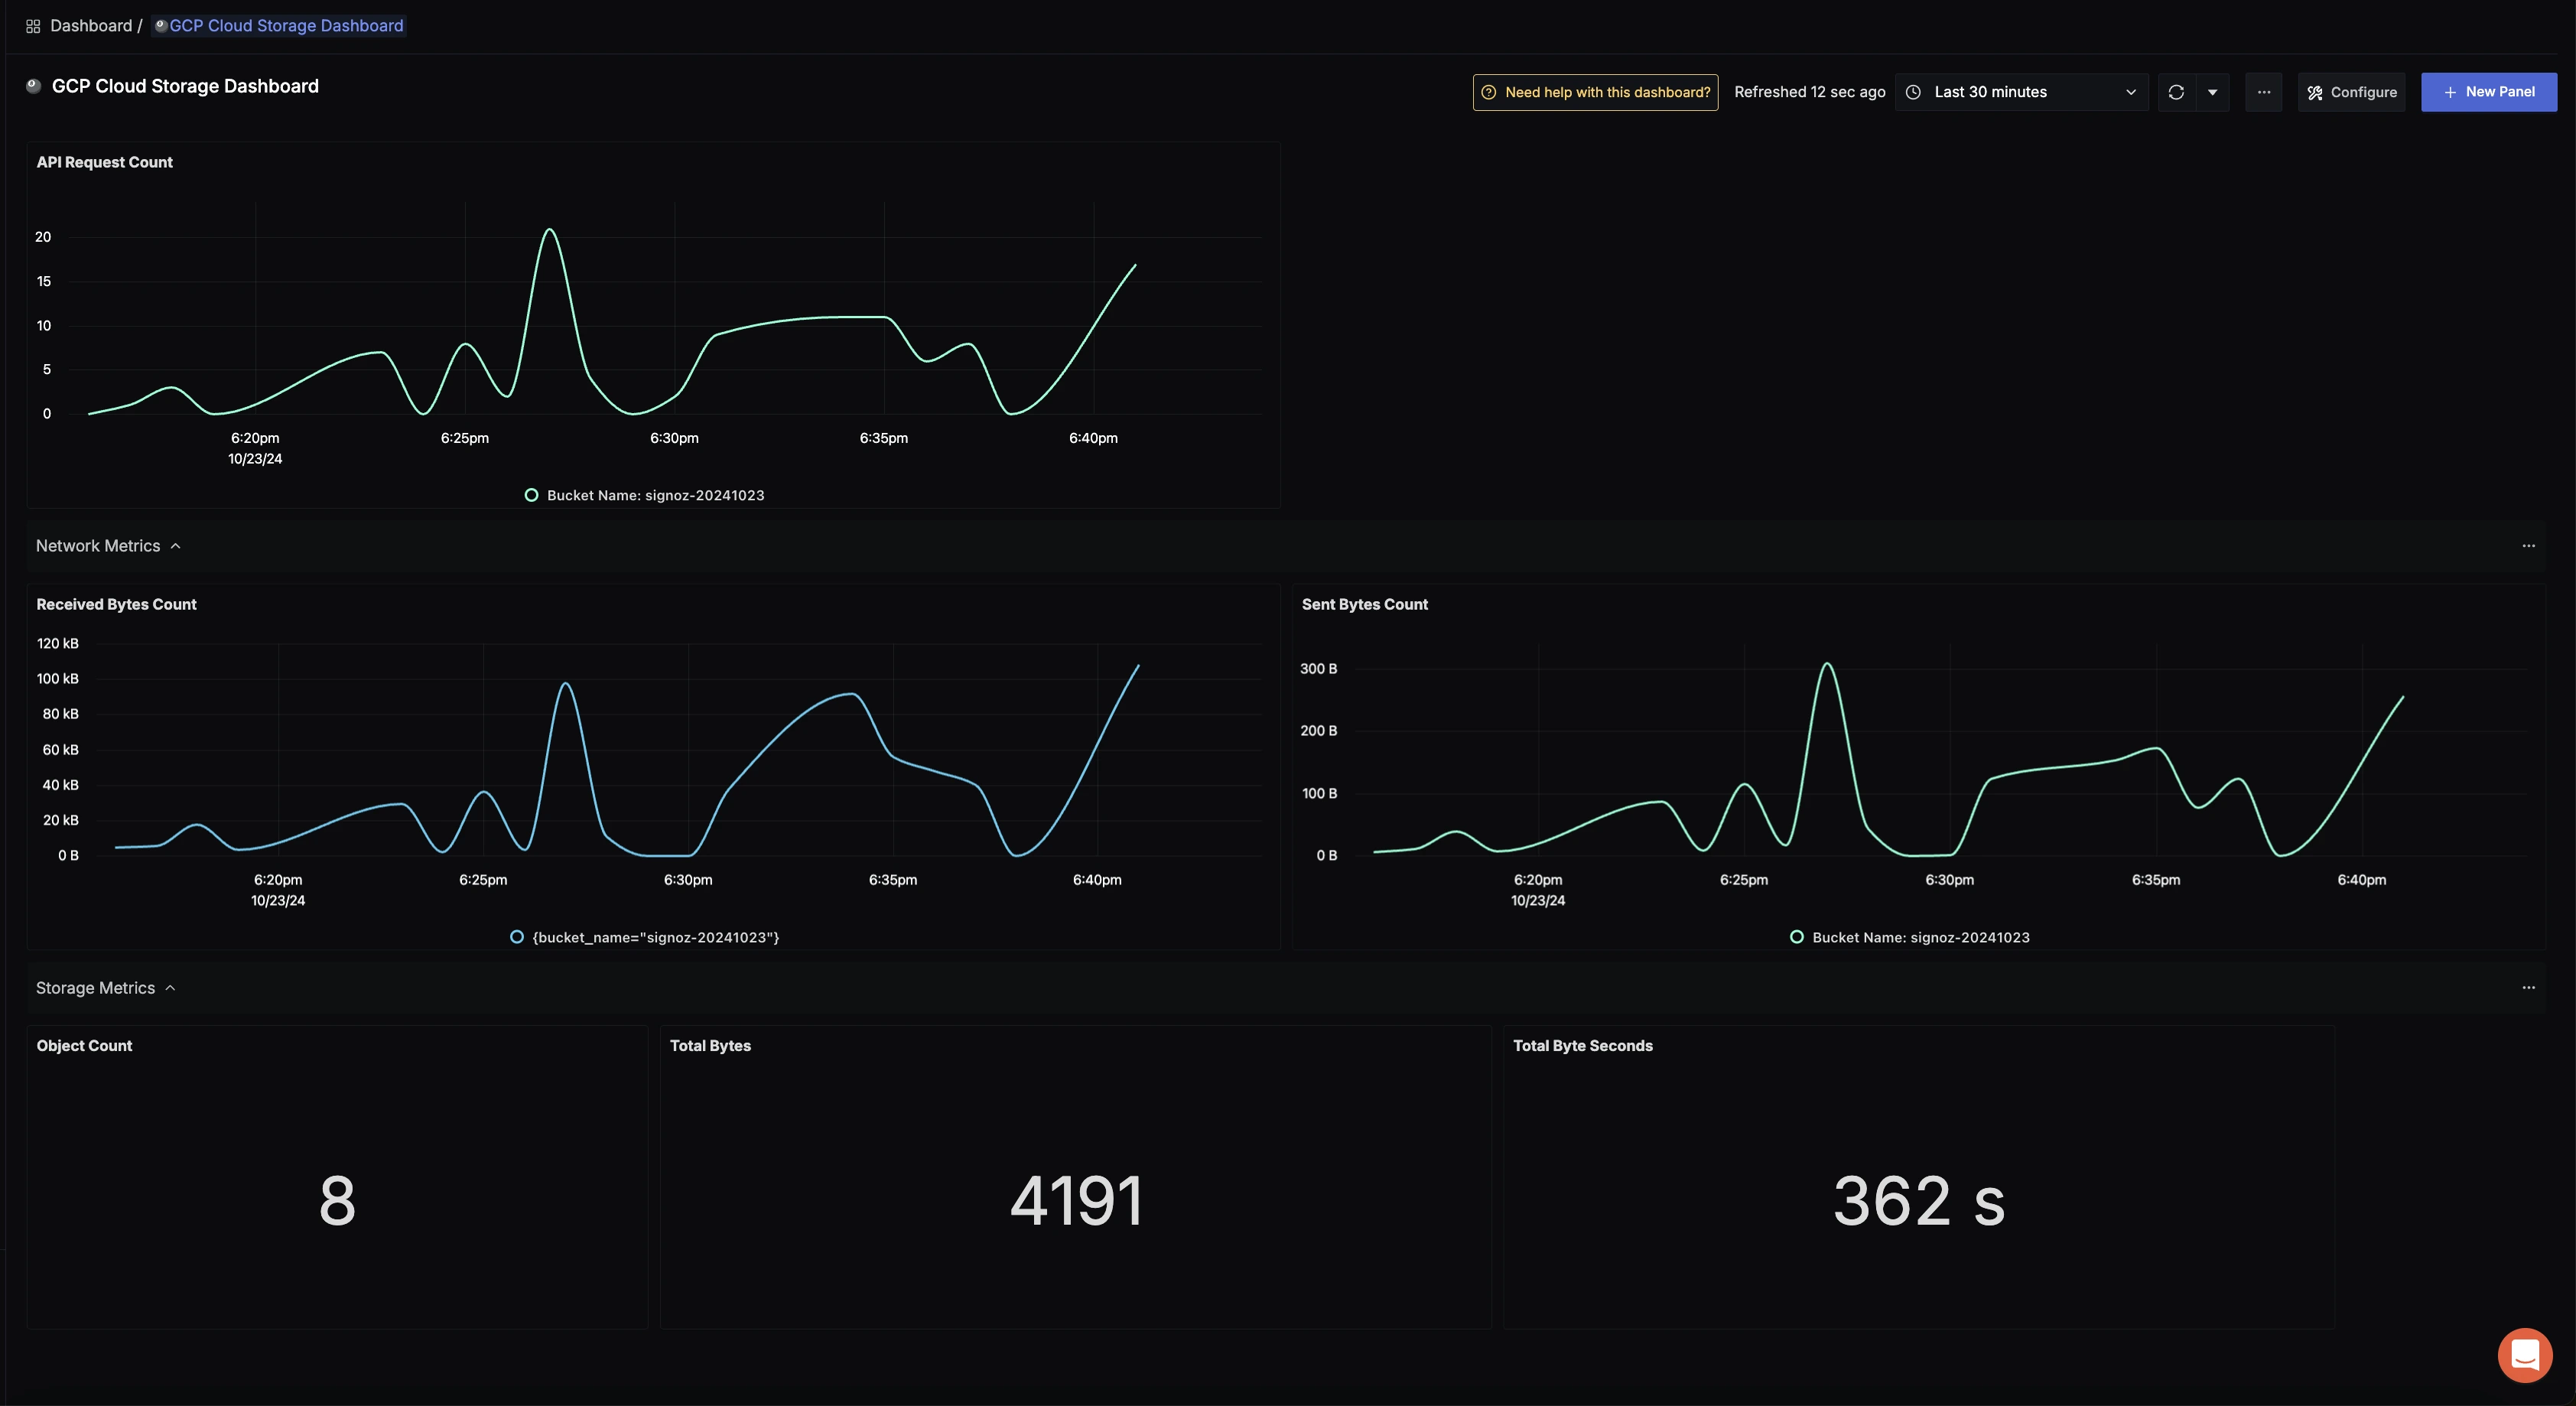The image size is (2576, 1406).
Task: Toggle API Request Count legend series signoz-20241023
Action: (x=645, y=495)
